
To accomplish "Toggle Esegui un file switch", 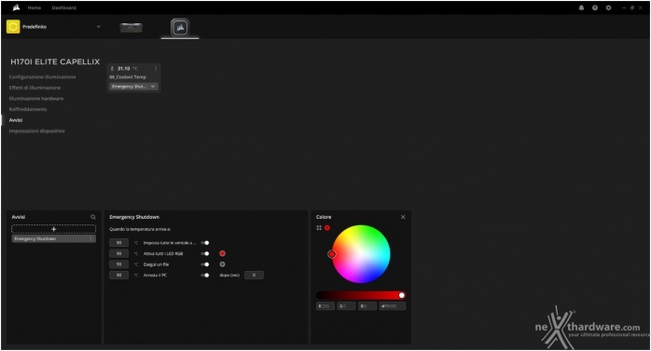I will tap(205, 264).
